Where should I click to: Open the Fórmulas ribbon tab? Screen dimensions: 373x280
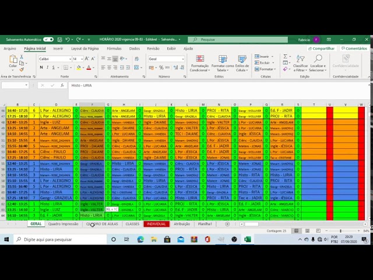coord(114,48)
